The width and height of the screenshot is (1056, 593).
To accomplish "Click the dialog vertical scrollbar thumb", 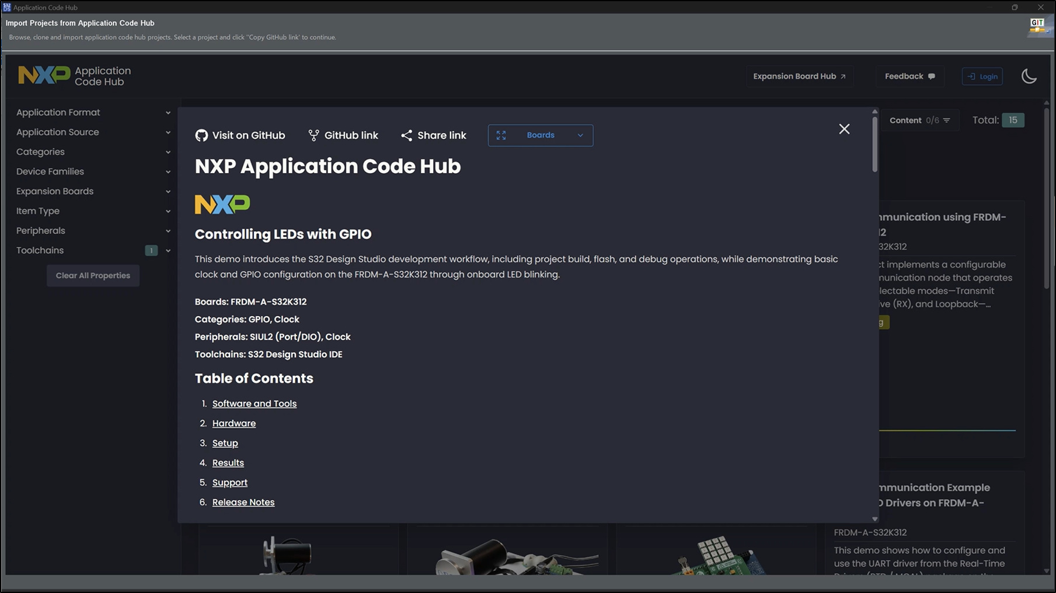I will pos(874,144).
